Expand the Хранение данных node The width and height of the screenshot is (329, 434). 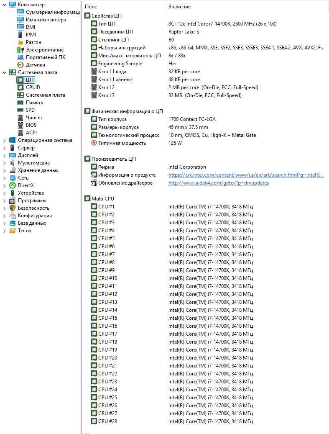coord(4,170)
